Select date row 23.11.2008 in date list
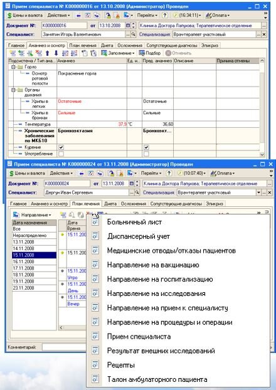 (x=34, y=288)
